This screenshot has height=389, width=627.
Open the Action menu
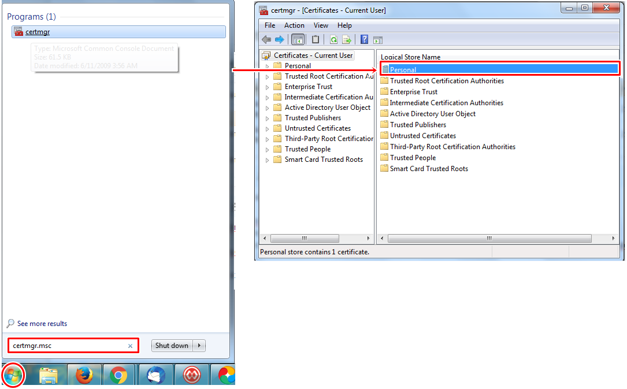click(294, 25)
